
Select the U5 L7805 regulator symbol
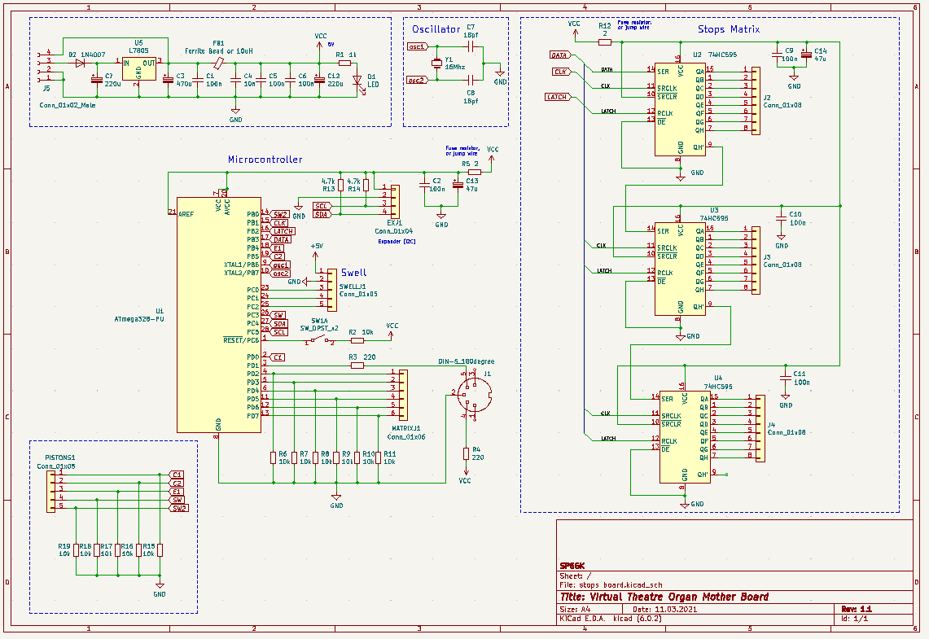pos(138,69)
